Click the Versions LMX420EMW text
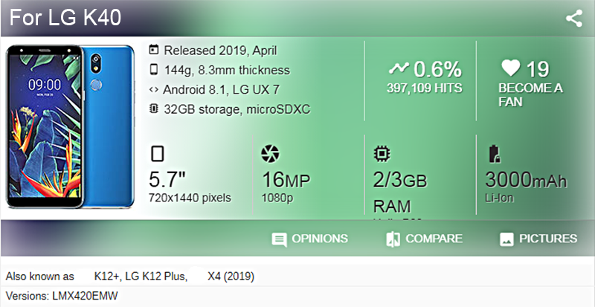Screen dimensions: 595x307 click(x=62, y=296)
